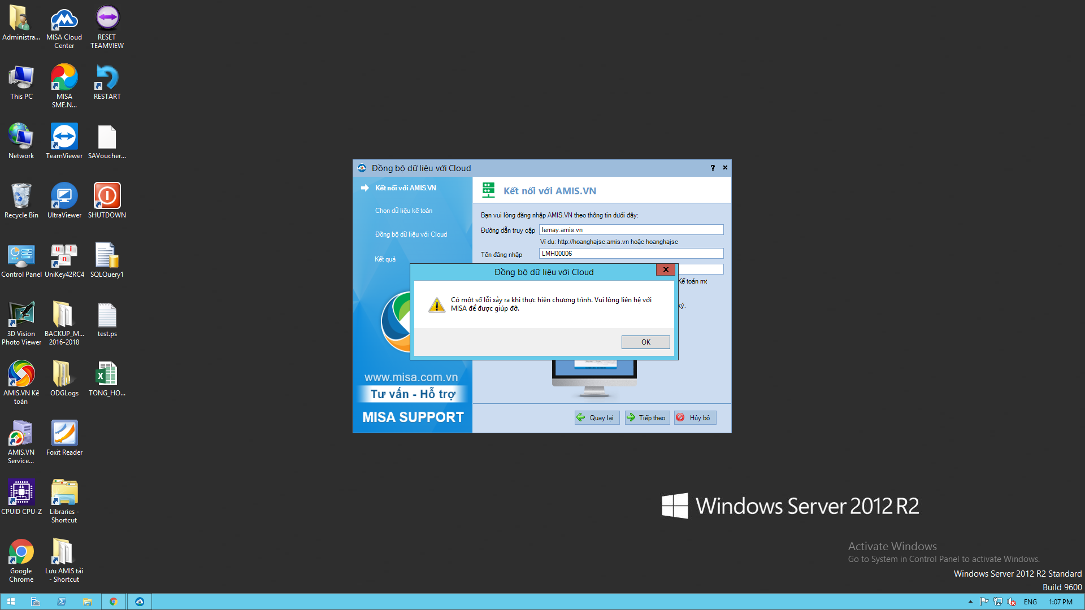Select the This PC desktop icon
Image resolution: width=1085 pixels, height=610 pixels.
pyautogui.click(x=21, y=82)
